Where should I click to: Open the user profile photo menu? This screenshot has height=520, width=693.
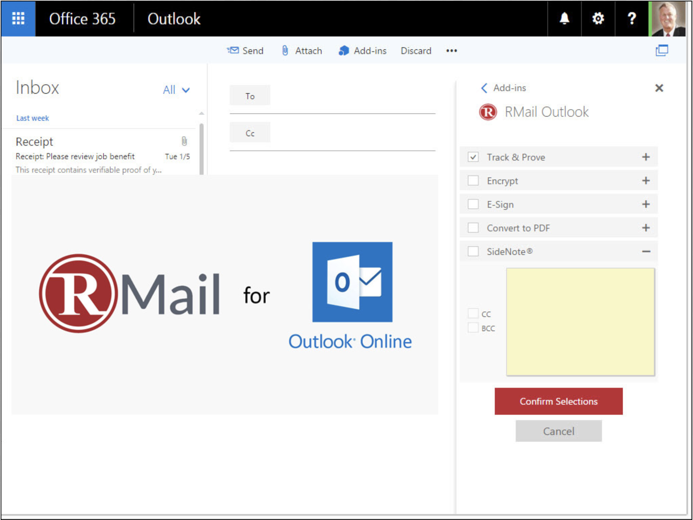(x=668, y=18)
